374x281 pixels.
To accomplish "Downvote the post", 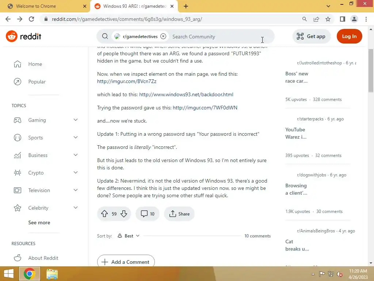I will [124, 214].
